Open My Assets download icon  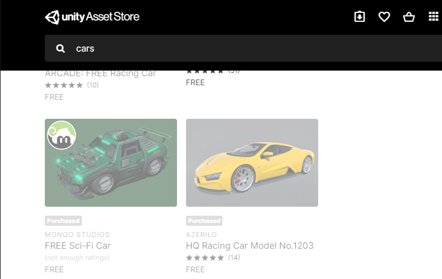360,17
